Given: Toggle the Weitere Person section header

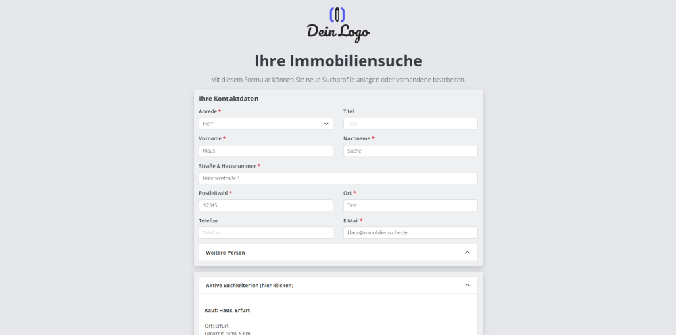Looking at the screenshot, I should [225, 253].
